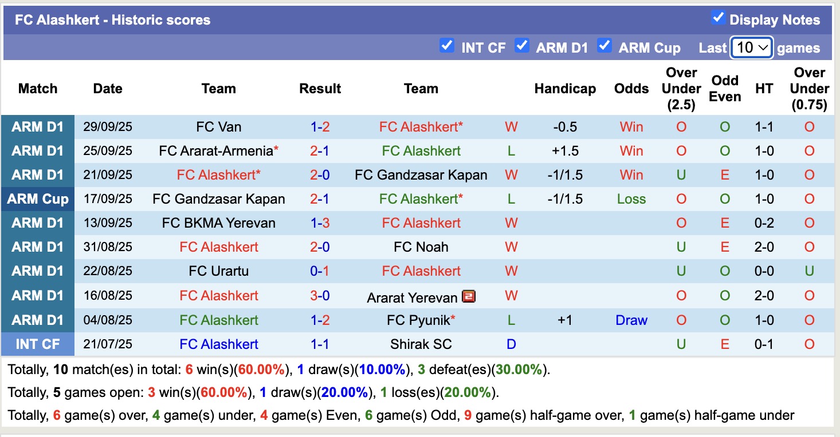Uncheck the Display Notes checkbox

pyautogui.click(x=719, y=18)
